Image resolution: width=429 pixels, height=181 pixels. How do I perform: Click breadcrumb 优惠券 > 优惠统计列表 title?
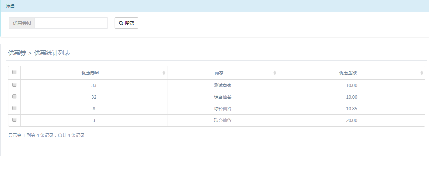(x=39, y=53)
